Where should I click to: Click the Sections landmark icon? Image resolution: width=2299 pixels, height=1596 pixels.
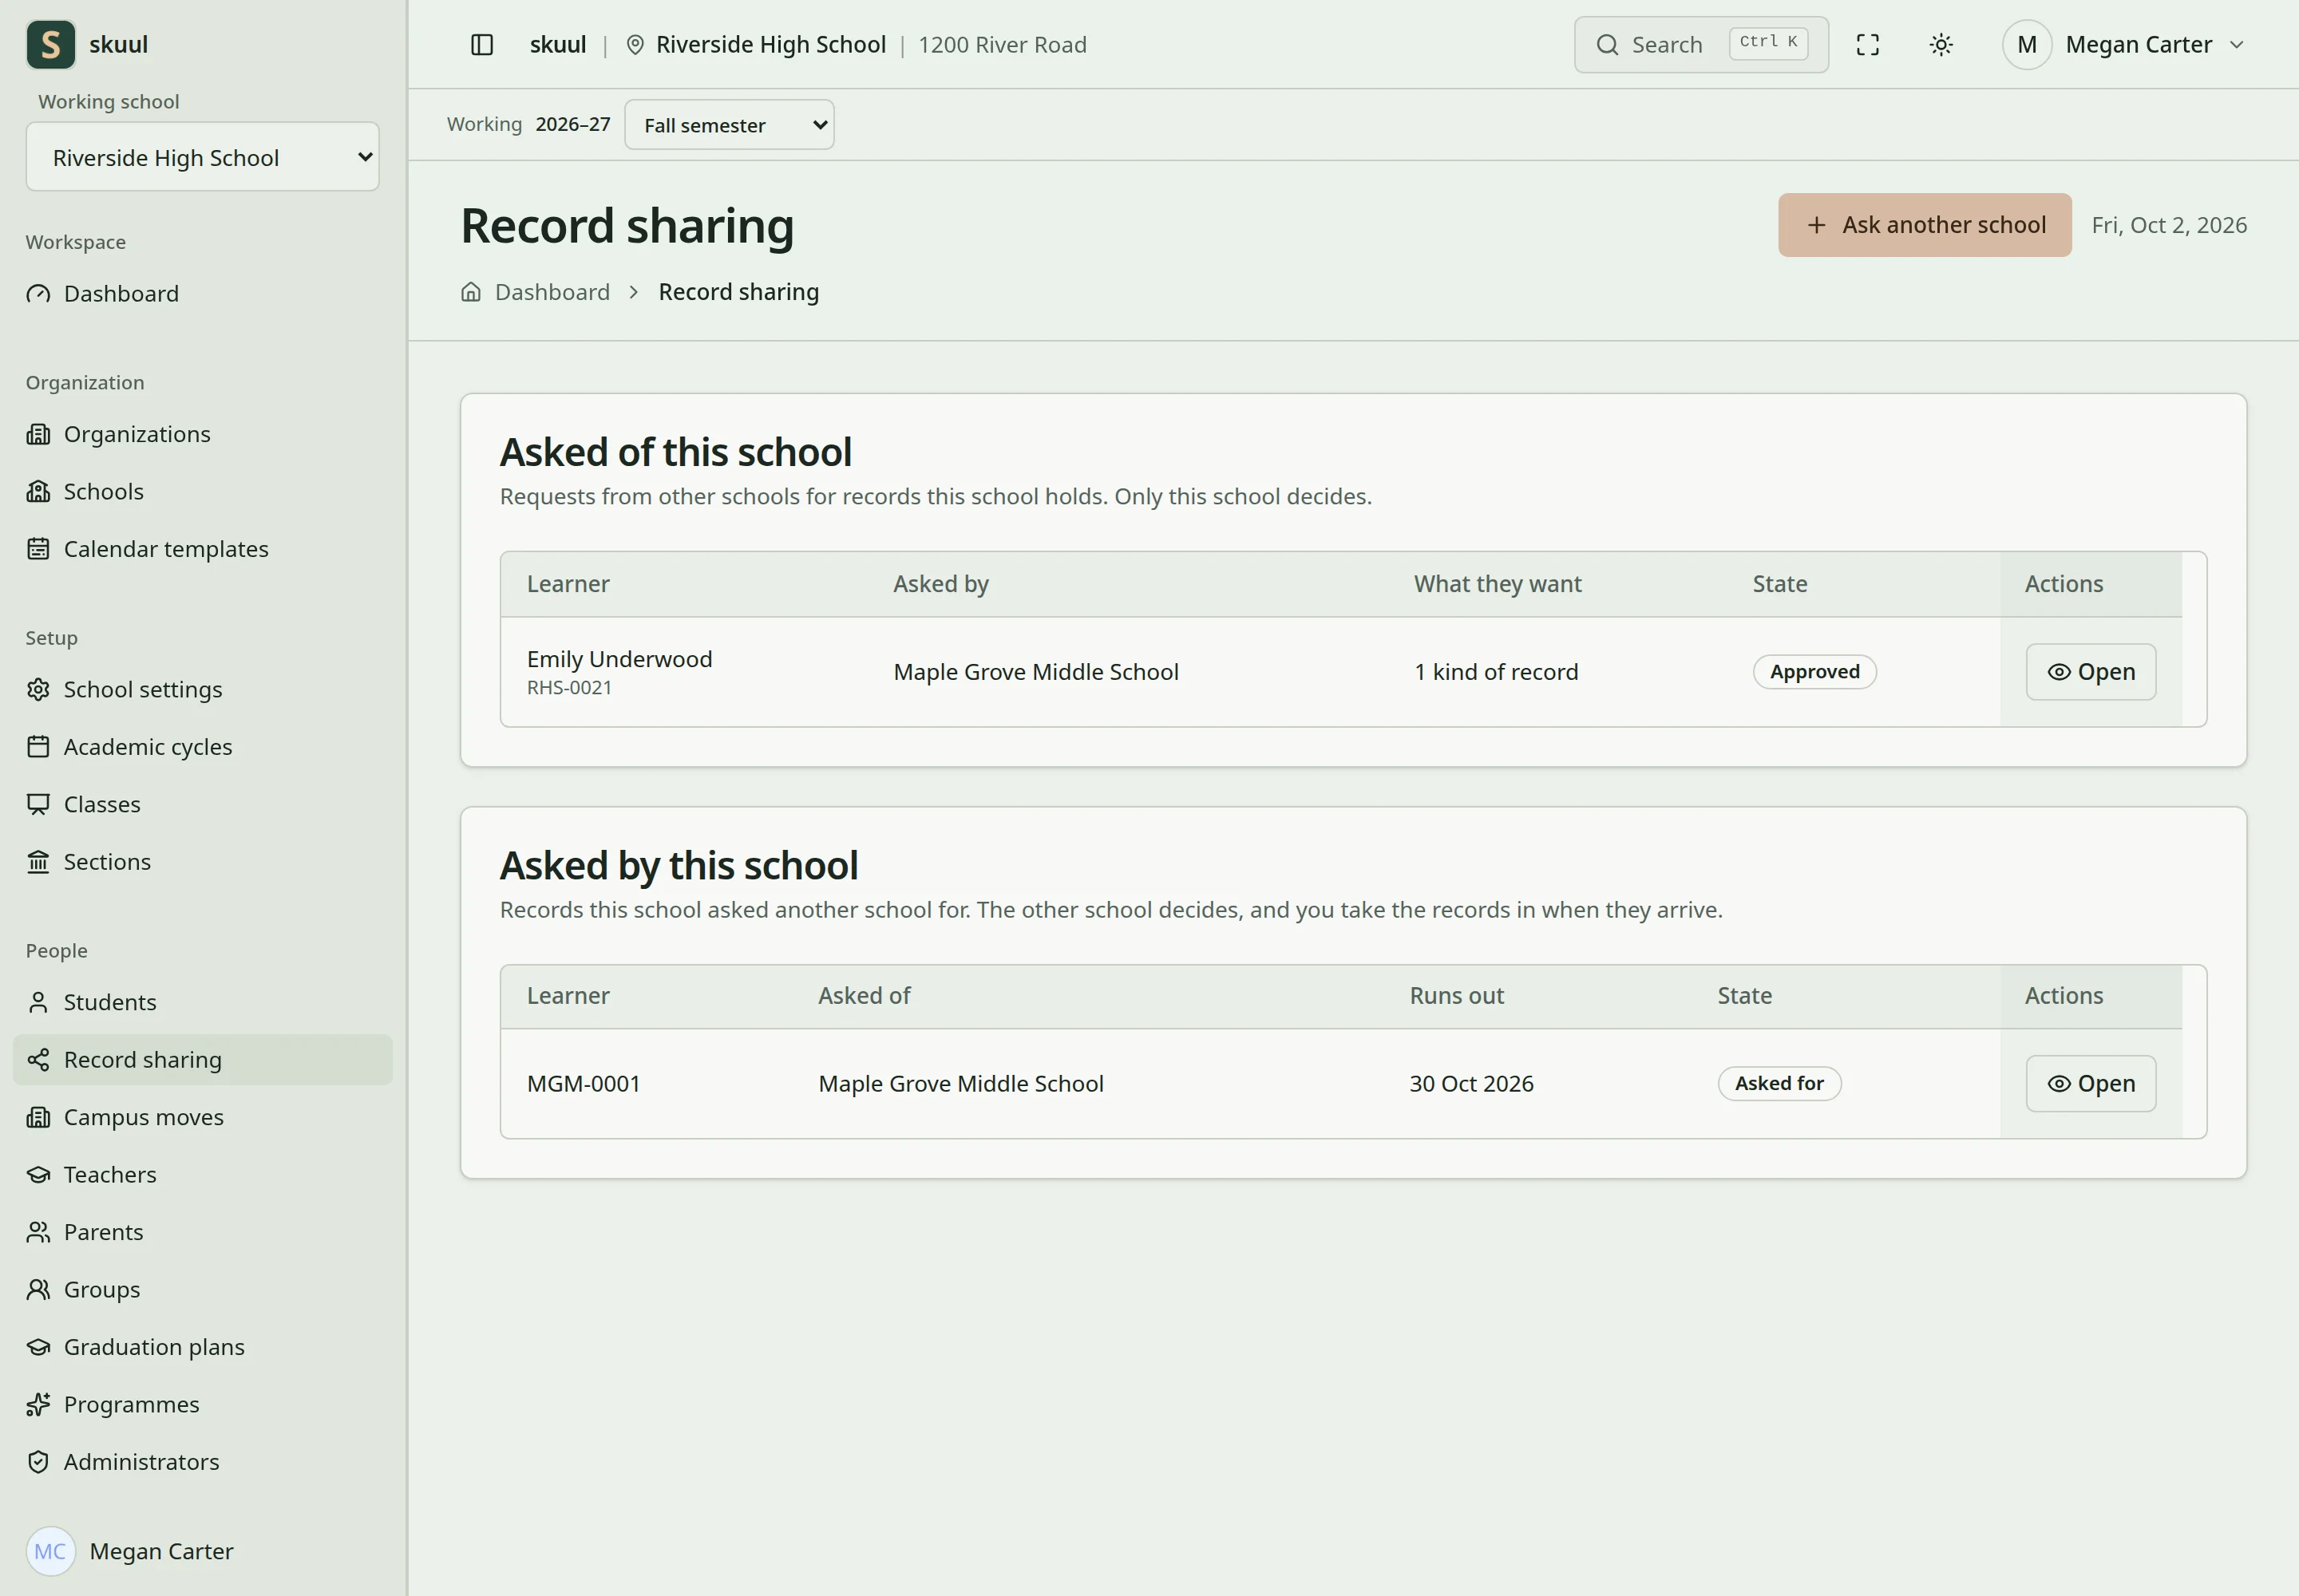38,862
